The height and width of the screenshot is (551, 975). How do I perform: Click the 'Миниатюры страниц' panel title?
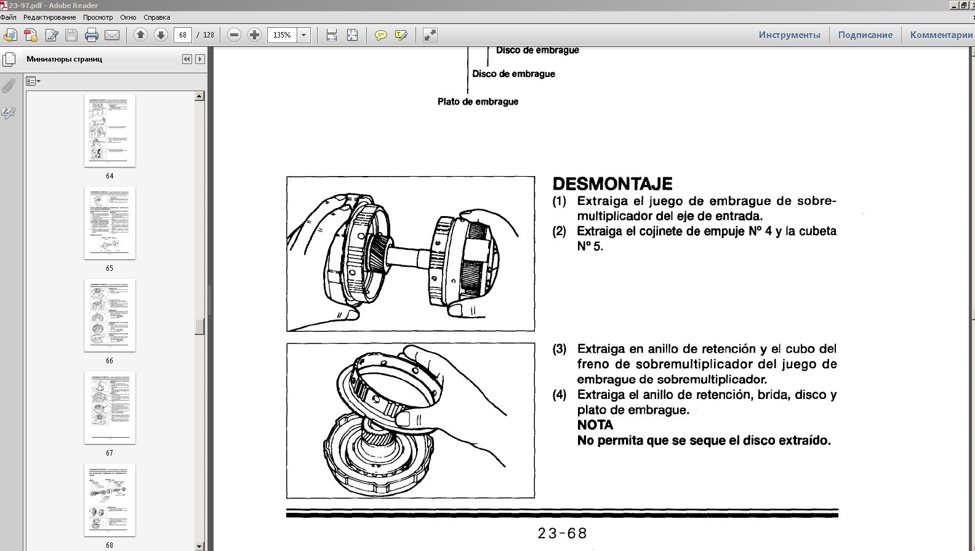(64, 59)
